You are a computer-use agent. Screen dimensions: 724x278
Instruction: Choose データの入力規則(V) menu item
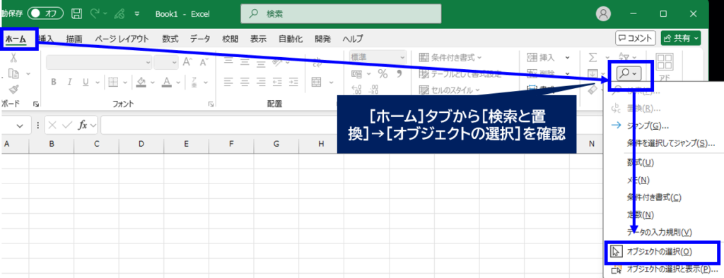click(660, 233)
